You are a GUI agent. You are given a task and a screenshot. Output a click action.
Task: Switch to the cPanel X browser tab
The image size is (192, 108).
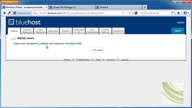pyautogui.click(x=118, y=7)
